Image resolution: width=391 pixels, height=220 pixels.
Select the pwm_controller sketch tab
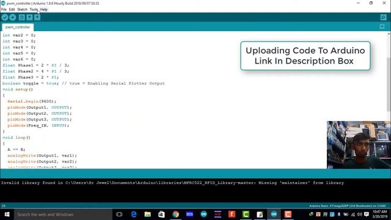click(x=18, y=27)
